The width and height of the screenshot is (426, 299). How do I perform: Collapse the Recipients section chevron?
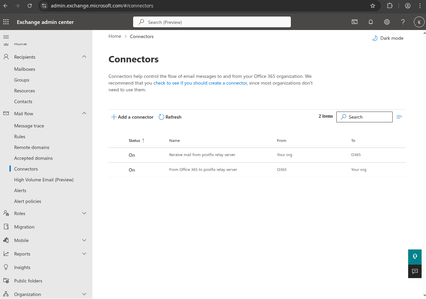tap(84, 57)
